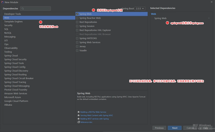Select the Microsoft Azure category
The image size is (215, 132).
point(39,97)
